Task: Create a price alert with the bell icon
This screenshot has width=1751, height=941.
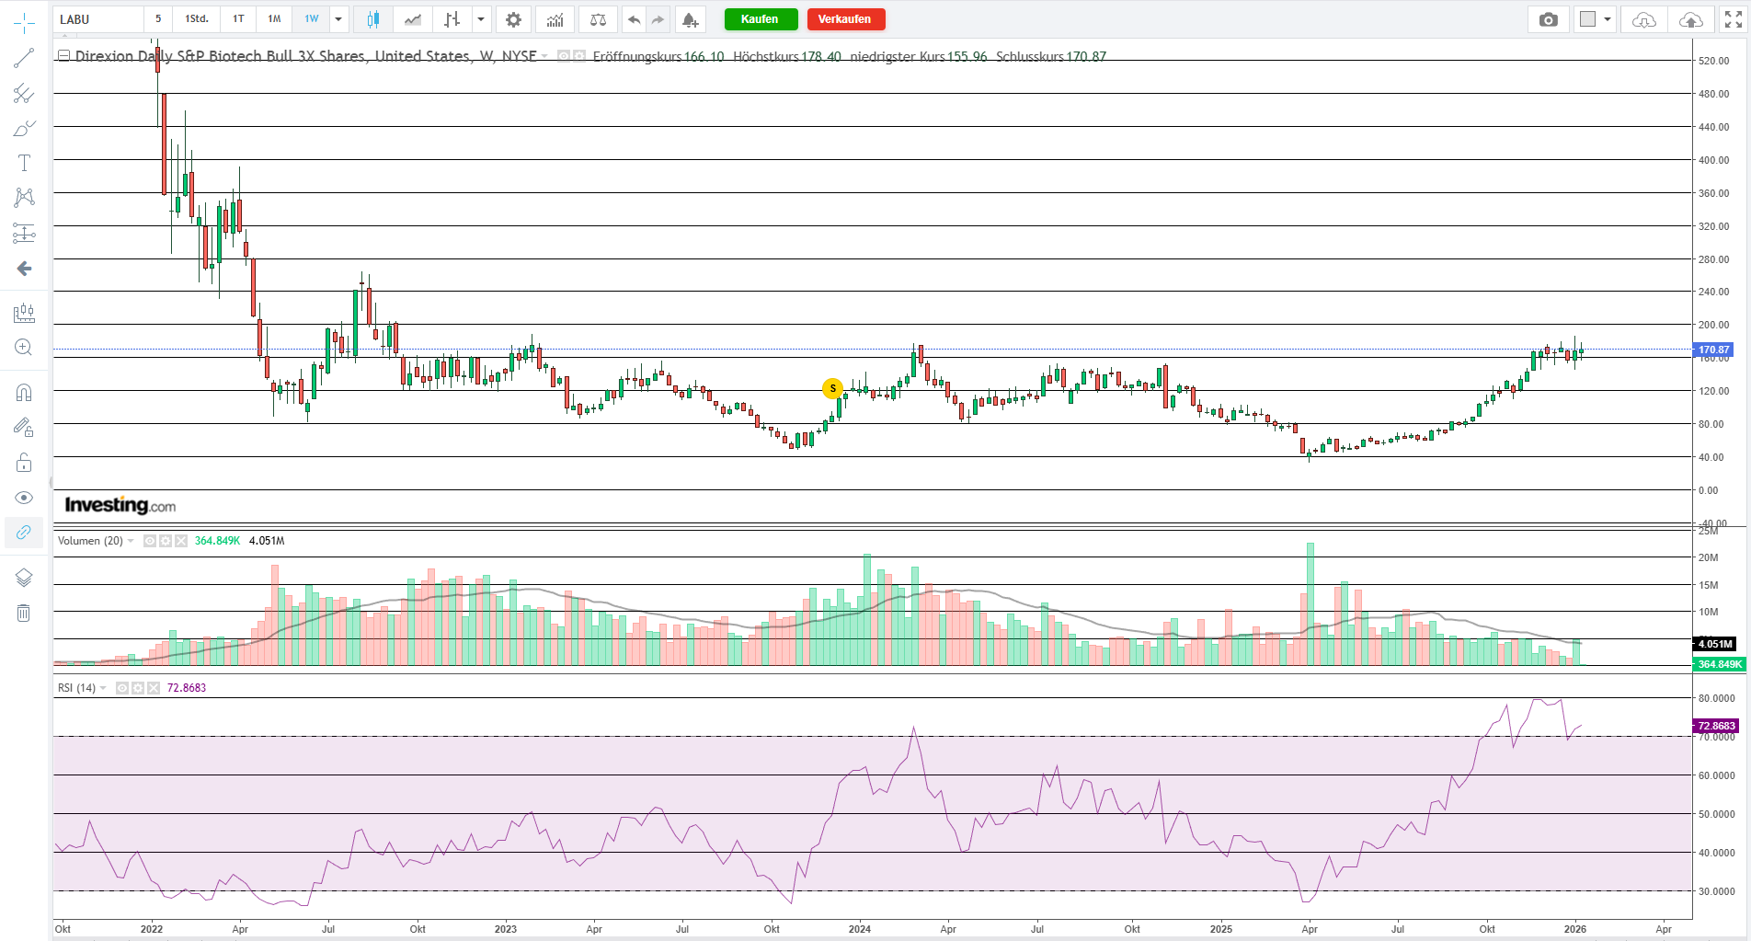Action: click(689, 19)
